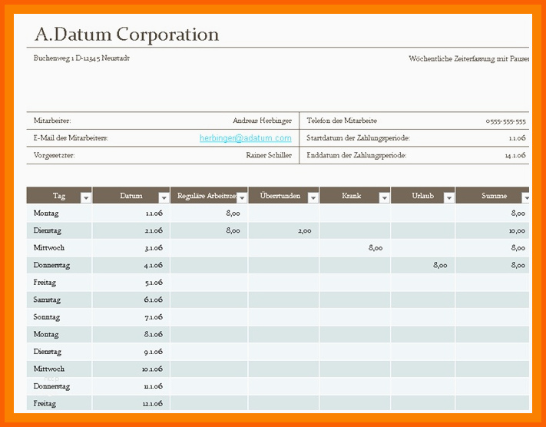Open the Überstunden column filter dropdown
Image resolution: width=546 pixels, height=427 pixels.
[313, 198]
